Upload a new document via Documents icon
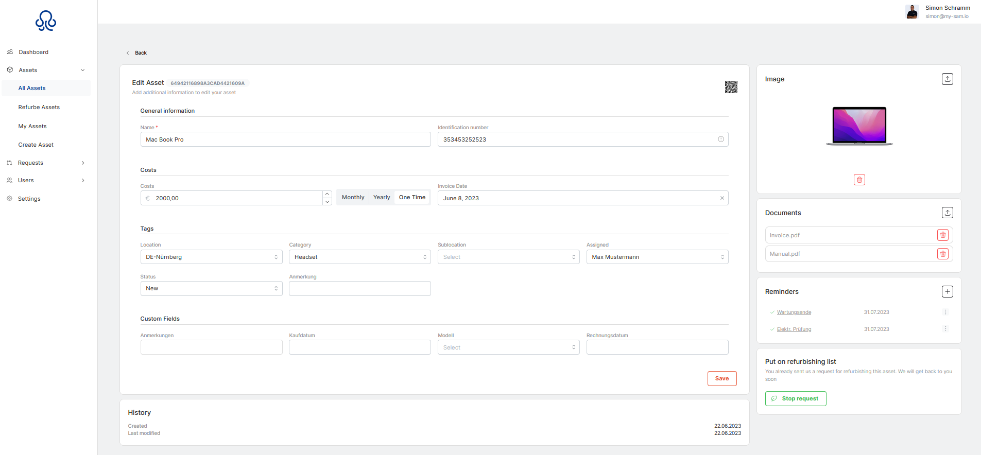This screenshot has height=455, width=981. click(947, 213)
